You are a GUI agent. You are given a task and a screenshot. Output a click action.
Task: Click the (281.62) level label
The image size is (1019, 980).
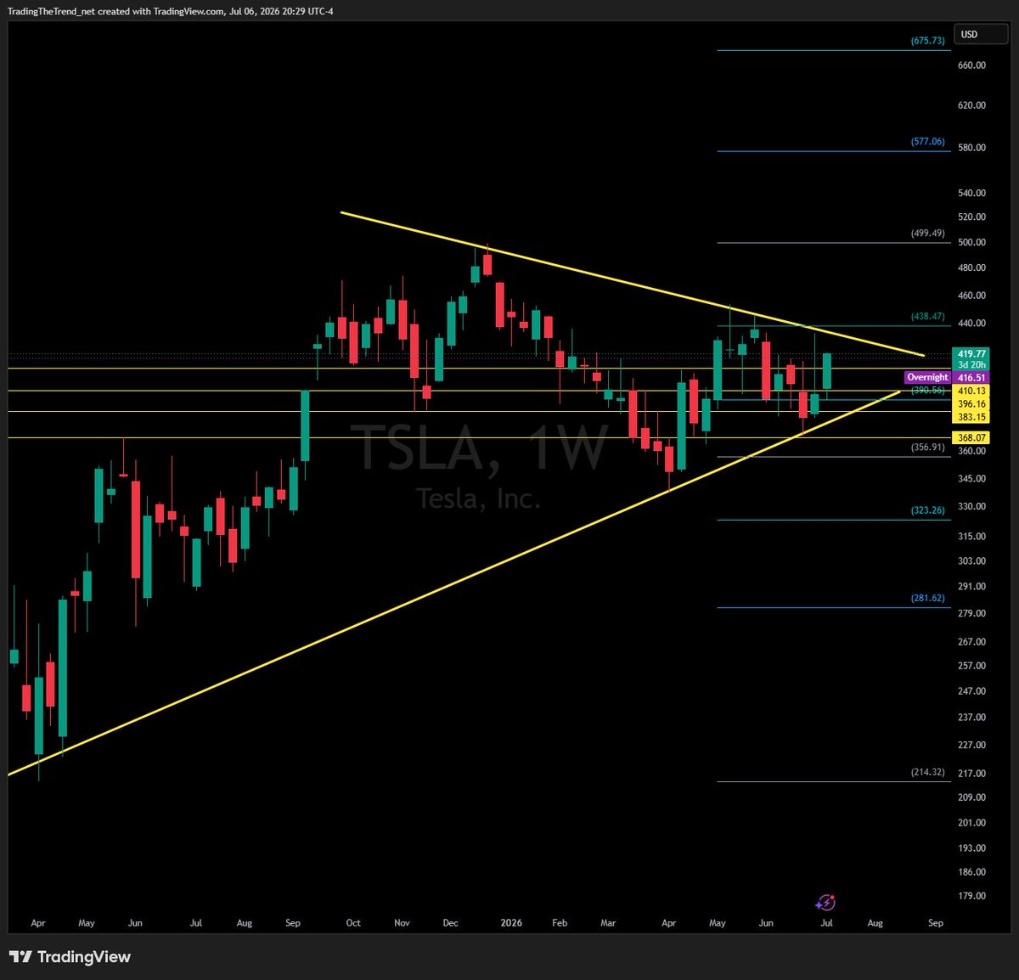tap(927, 598)
